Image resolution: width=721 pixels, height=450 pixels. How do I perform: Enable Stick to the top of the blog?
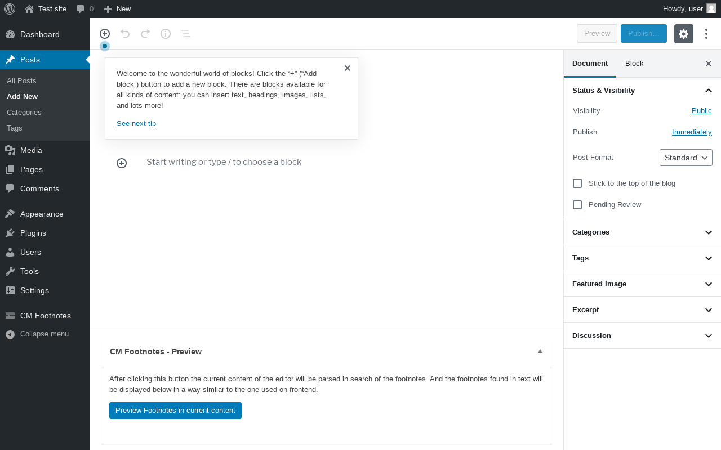pos(577,183)
